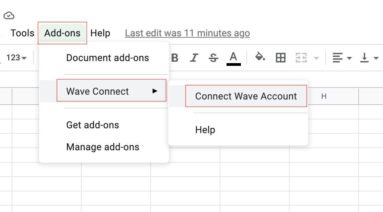
Task: Select Connect Wave Account
Action: (x=246, y=96)
